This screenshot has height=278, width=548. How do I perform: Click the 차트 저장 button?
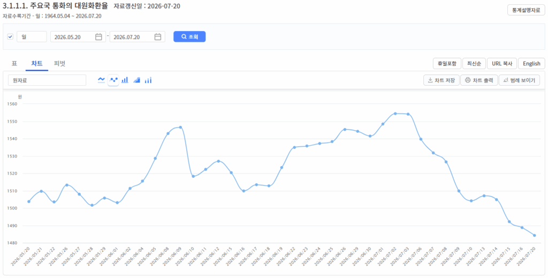coord(442,80)
